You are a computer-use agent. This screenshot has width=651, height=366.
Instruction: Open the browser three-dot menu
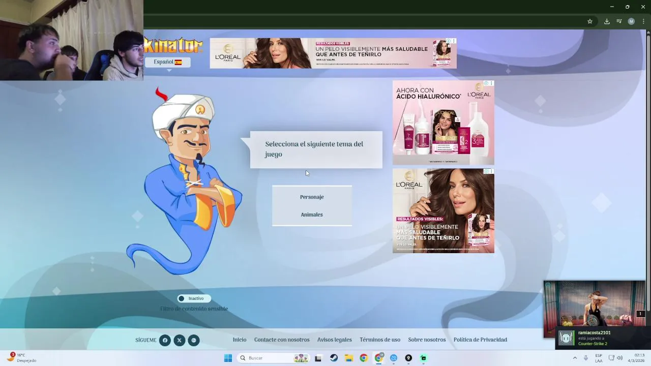tap(643, 21)
